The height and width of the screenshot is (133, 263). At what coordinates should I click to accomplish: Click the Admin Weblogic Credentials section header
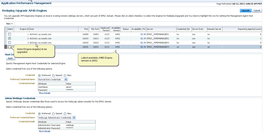(20, 98)
